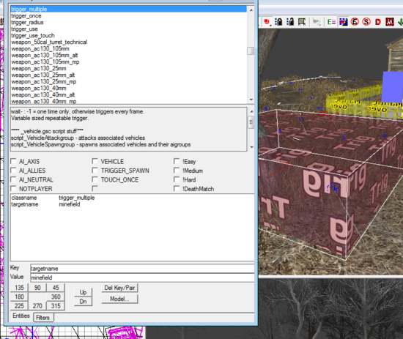This screenshot has height=339, width=403.
Task: Click the description box scrollbar thumb
Action: click(x=251, y=122)
